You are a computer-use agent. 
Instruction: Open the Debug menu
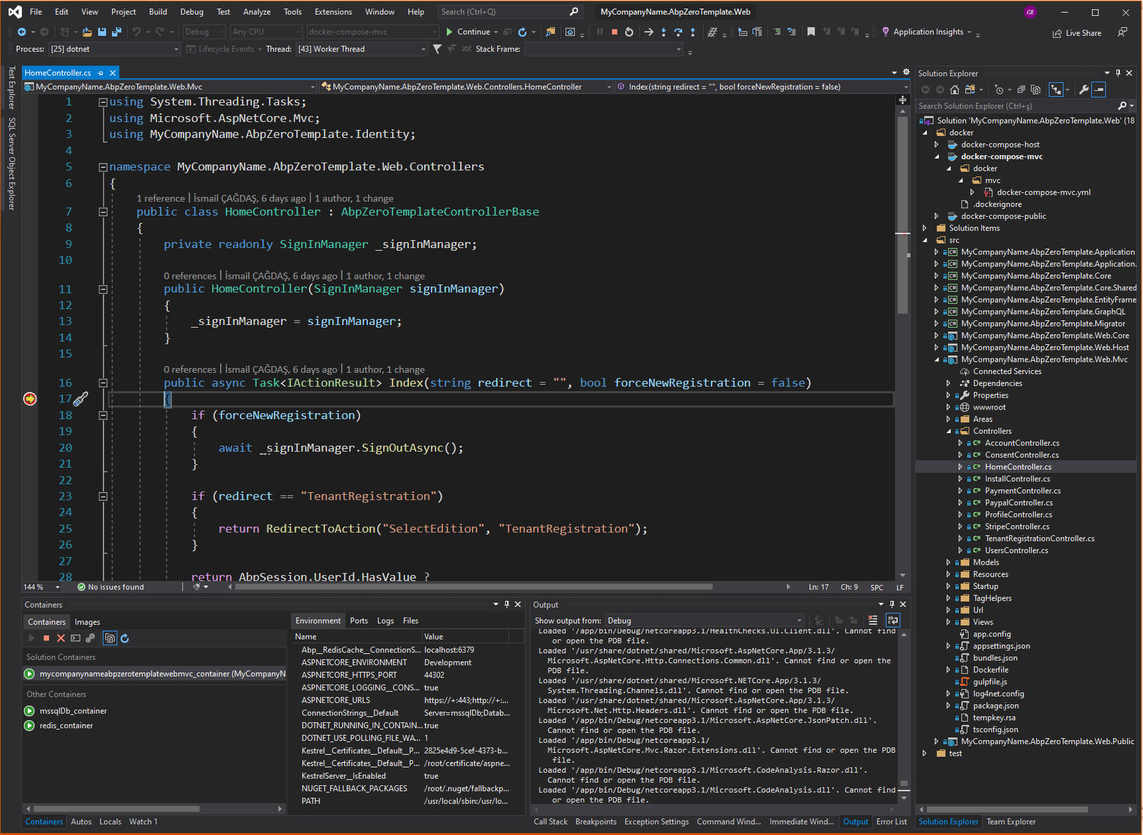pyautogui.click(x=192, y=12)
